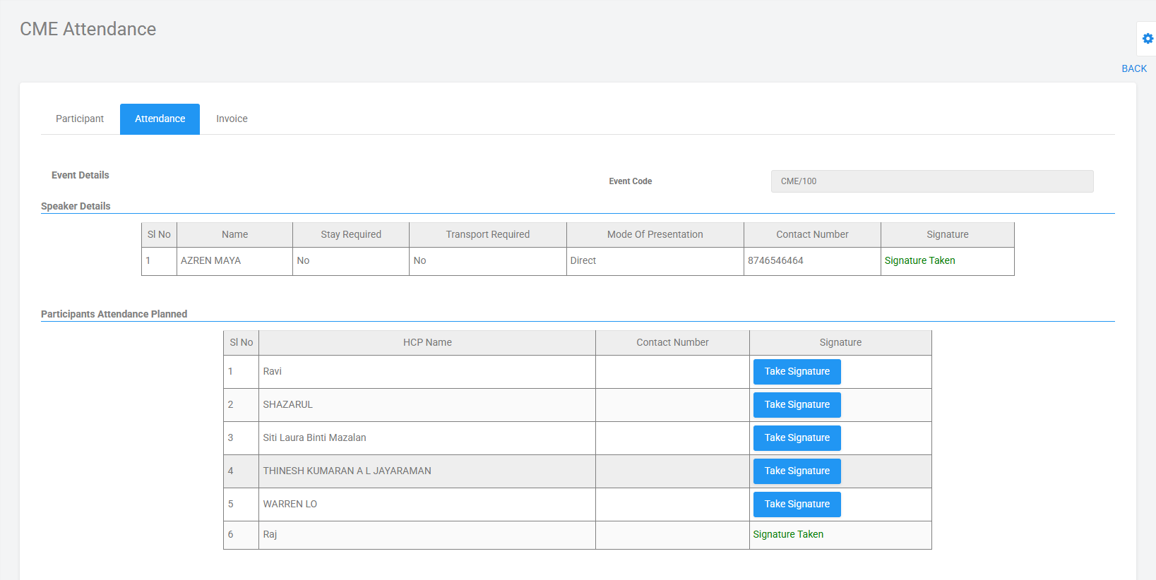Click the Transport Required column header
This screenshot has height=580, width=1156.
click(x=487, y=235)
